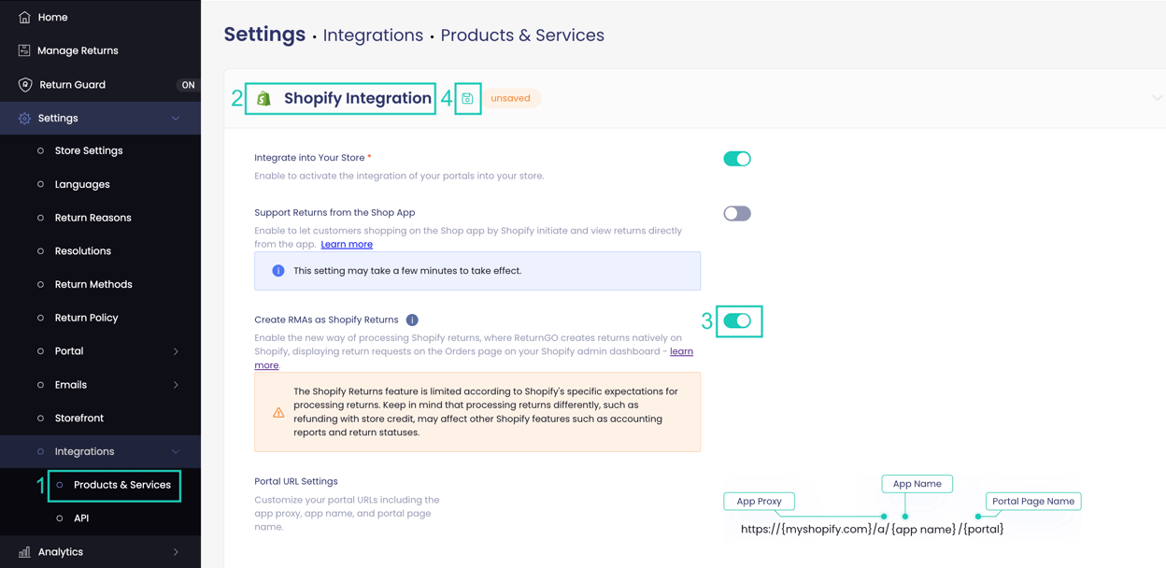Select API under Integrations
This screenshot has height=568, width=1166.
click(81, 518)
